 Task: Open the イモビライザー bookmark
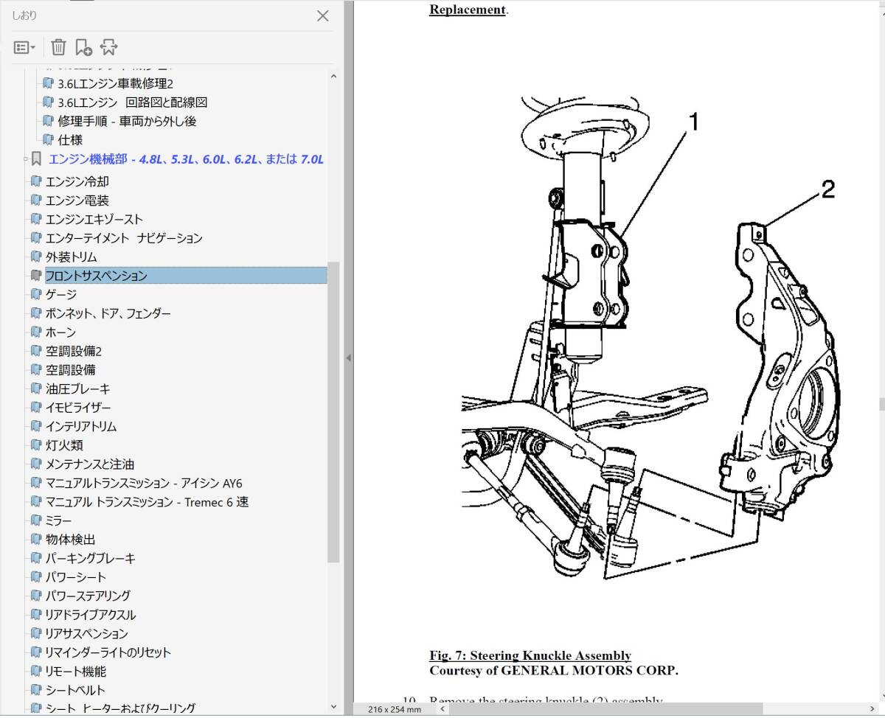coord(77,408)
